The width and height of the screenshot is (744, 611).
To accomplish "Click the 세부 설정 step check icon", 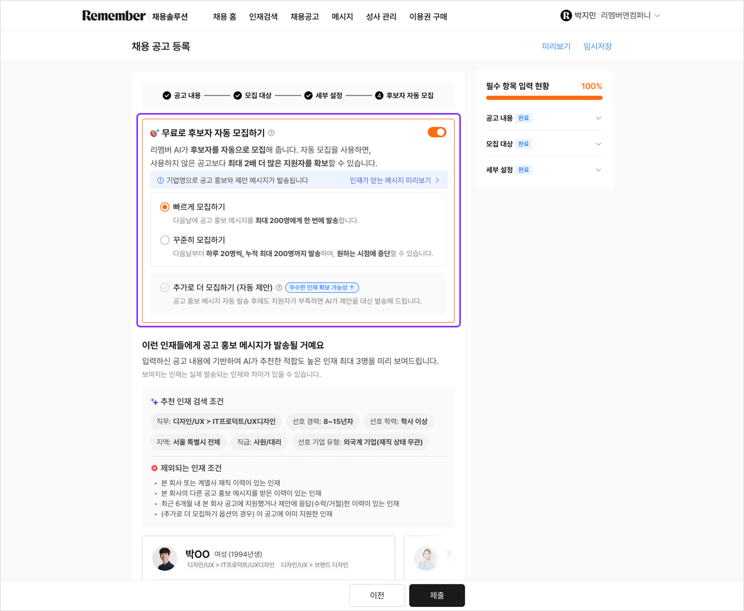I will pos(308,95).
